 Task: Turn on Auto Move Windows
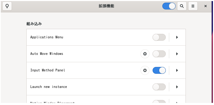click(159, 54)
